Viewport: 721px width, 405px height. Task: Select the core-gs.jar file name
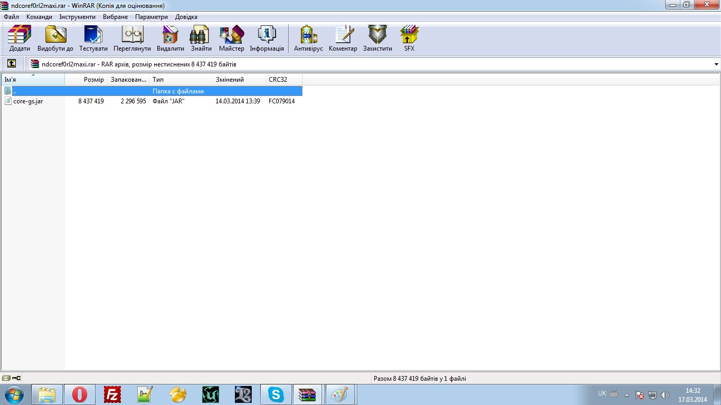tap(28, 101)
